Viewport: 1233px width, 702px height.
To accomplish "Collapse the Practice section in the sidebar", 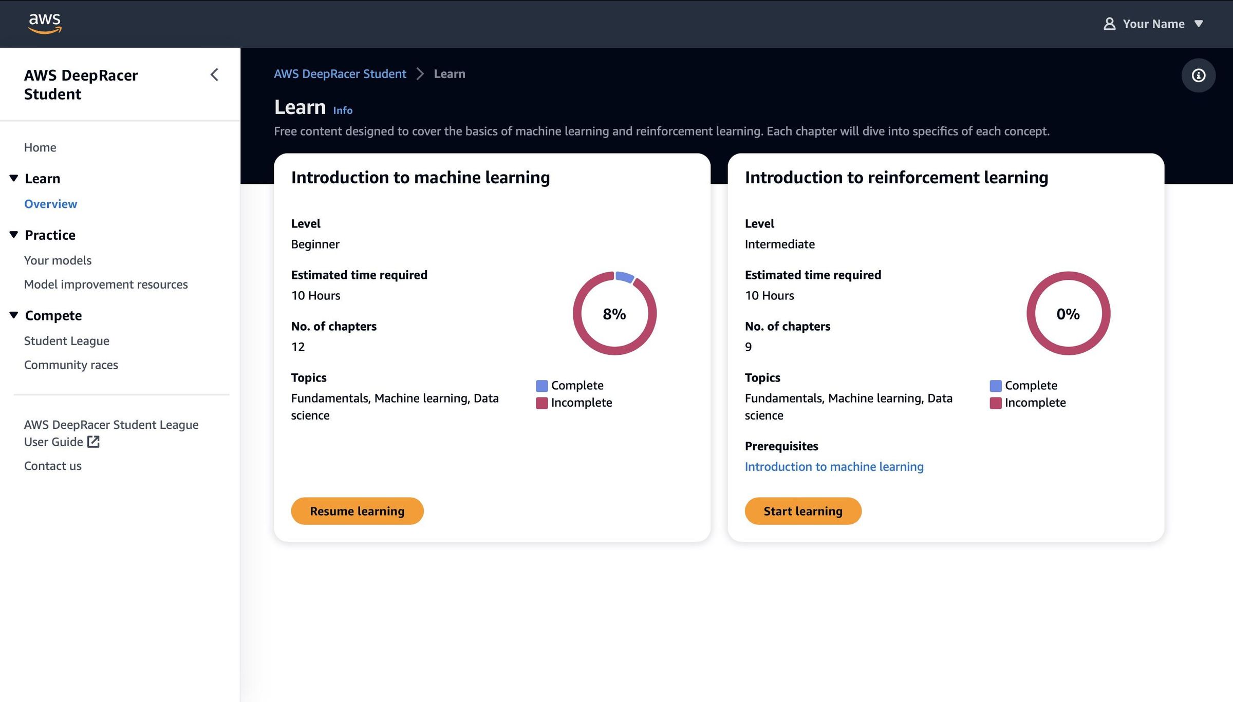I will pyautogui.click(x=13, y=234).
